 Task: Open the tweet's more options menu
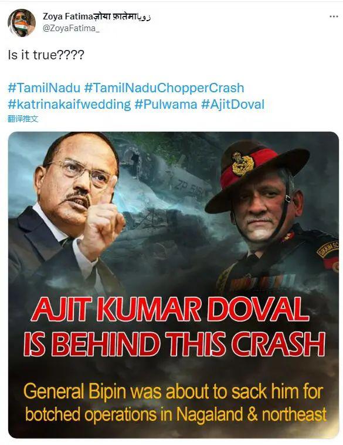pyautogui.click(x=334, y=16)
